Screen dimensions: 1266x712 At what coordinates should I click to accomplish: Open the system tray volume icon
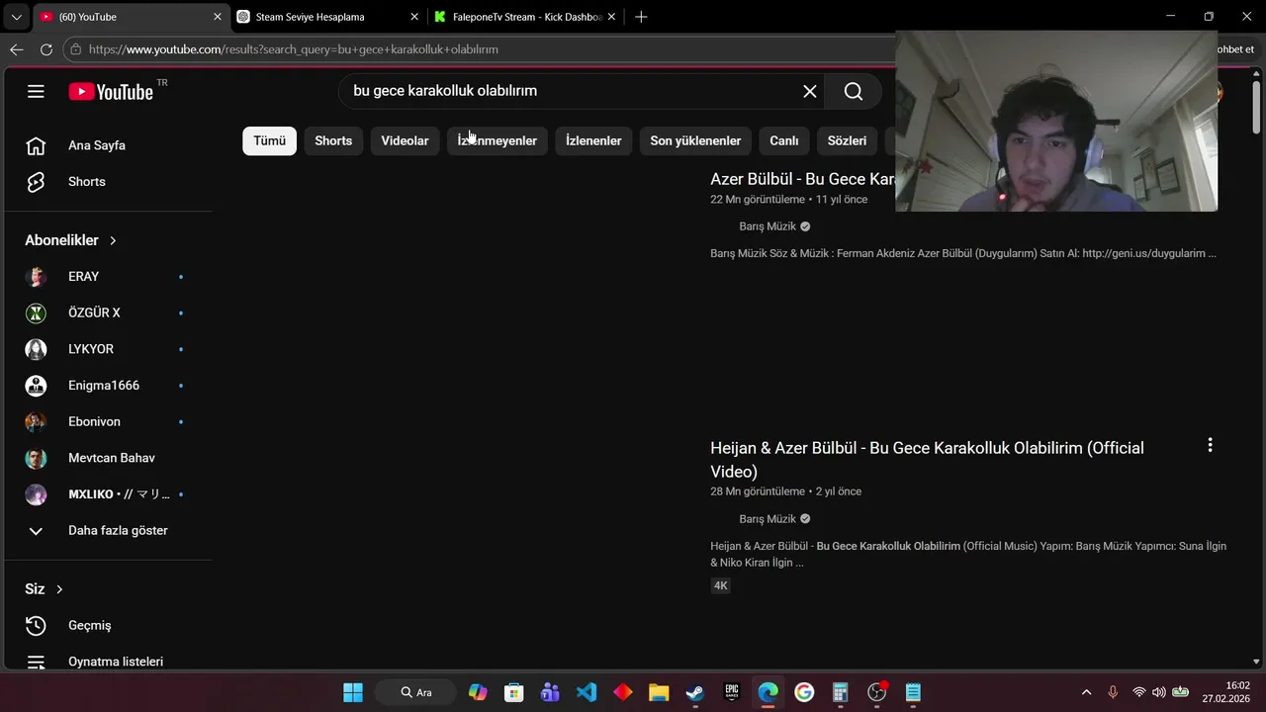(1158, 692)
